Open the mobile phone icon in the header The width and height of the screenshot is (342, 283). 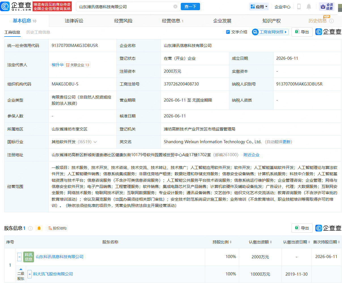[299, 7]
